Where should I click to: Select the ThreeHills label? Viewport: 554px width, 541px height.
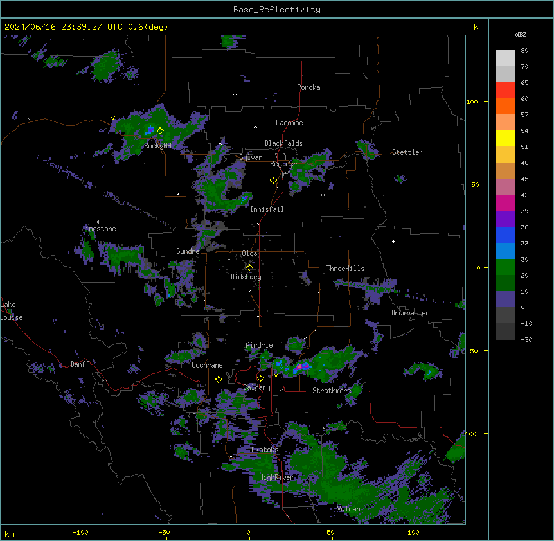pos(345,269)
